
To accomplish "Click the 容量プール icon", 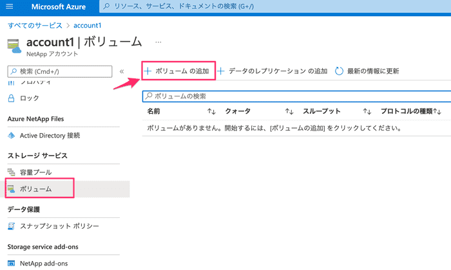I will [x=11, y=172].
